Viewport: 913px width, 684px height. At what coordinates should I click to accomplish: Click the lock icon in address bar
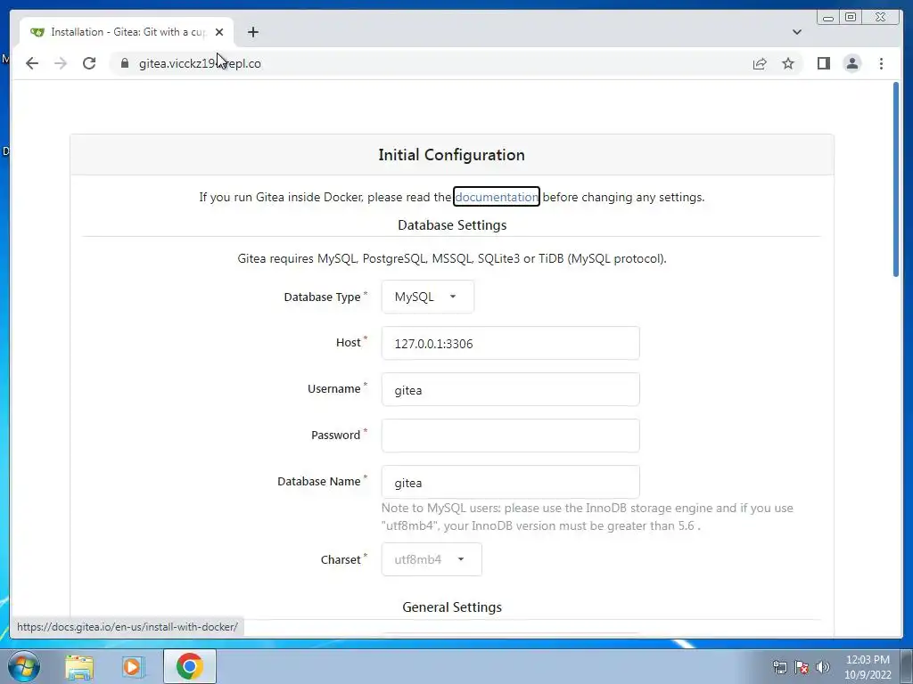coord(125,63)
